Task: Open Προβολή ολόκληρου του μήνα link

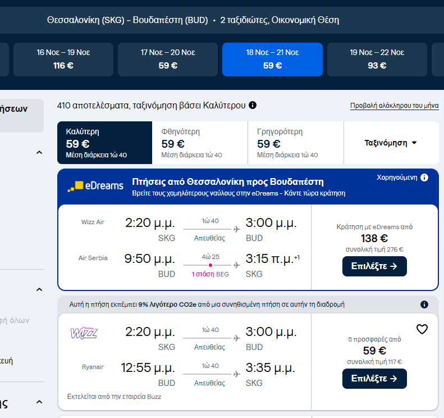Action: tap(394, 106)
